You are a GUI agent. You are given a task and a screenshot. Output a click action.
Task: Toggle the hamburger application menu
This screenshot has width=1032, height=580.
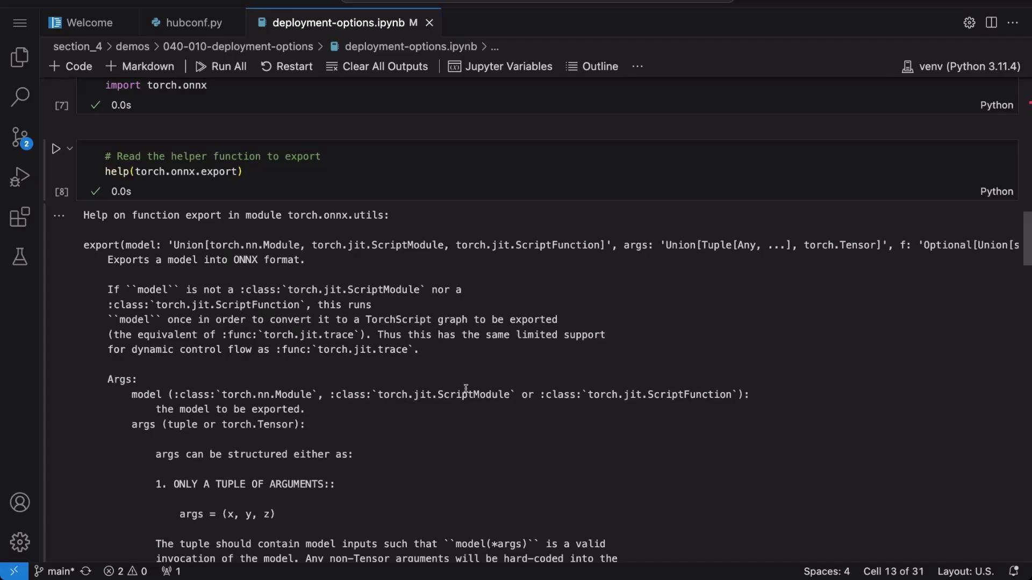point(20,23)
